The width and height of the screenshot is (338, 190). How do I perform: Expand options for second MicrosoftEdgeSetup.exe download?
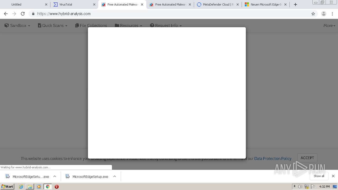point(115,177)
